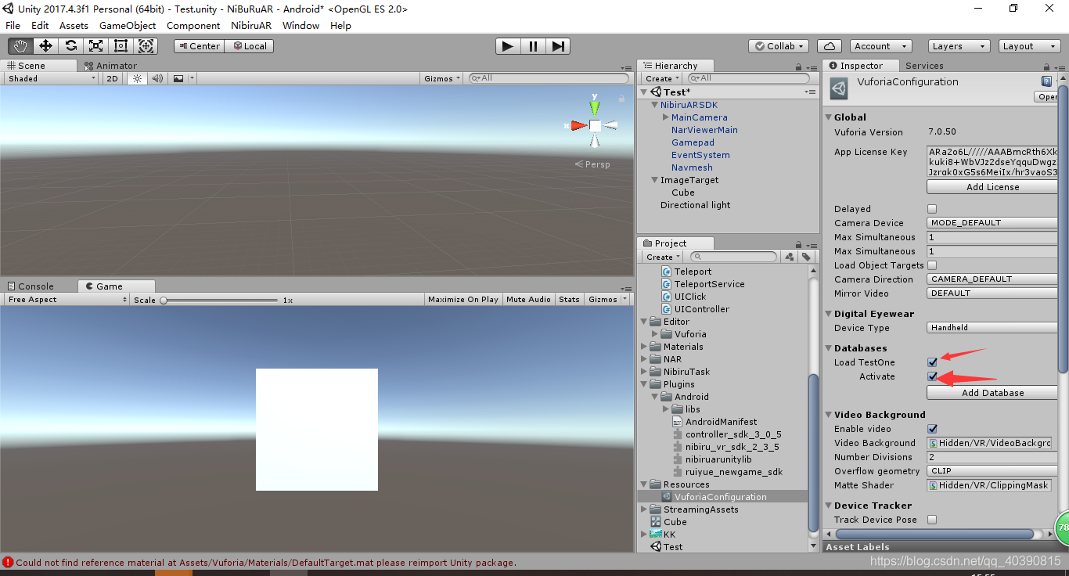Open the Mirror Video dropdown
This screenshot has width=1069, height=576.
[x=992, y=293]
